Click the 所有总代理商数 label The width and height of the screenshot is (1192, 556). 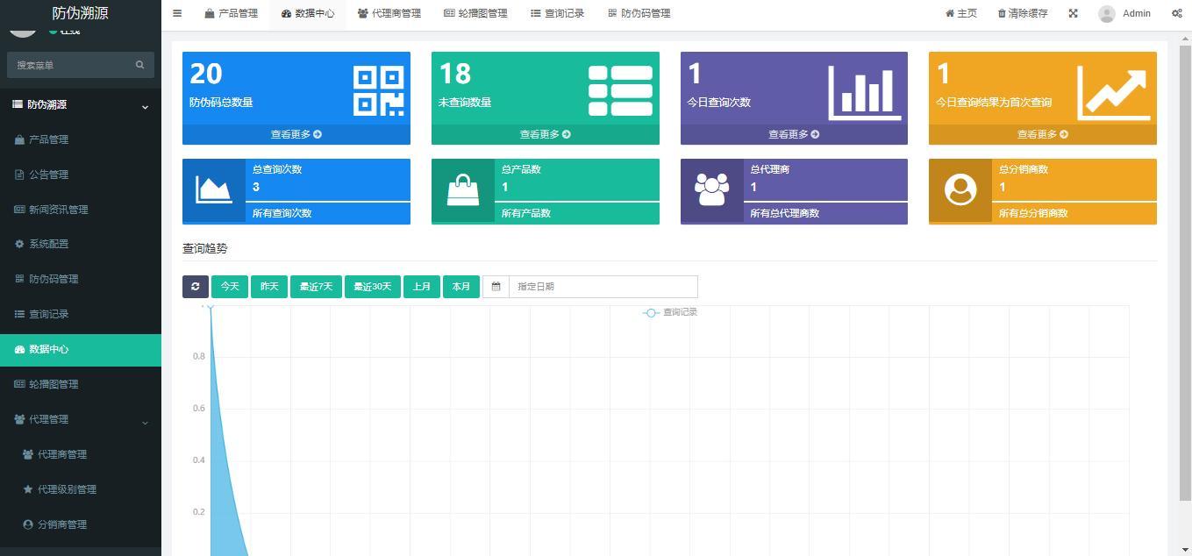[x=785, y=213]
